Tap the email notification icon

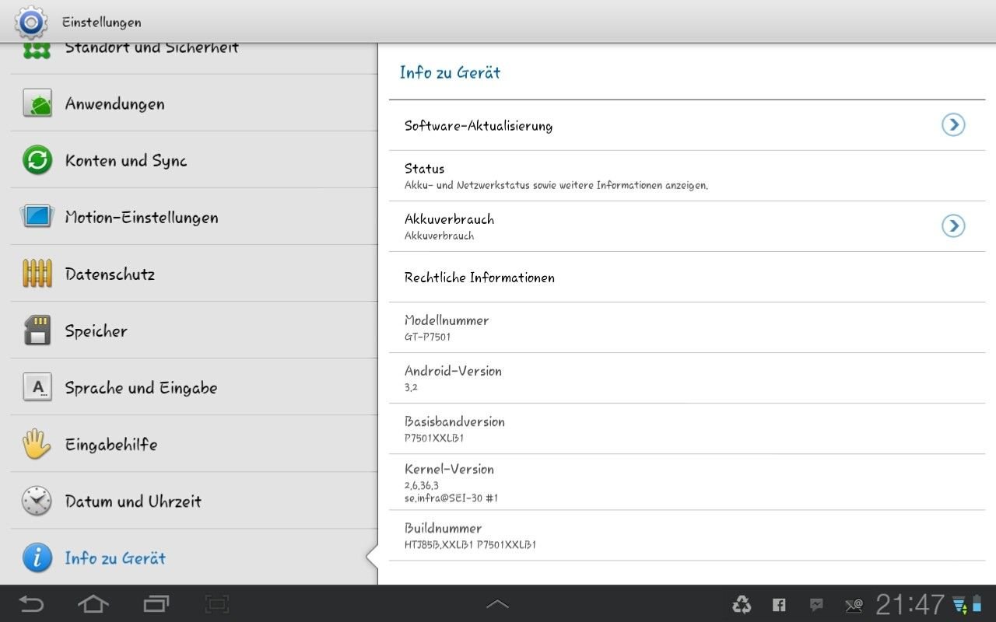(x=854, y=604)
